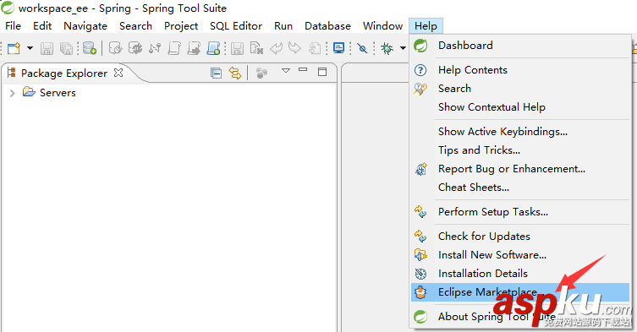
Task: Click the Eclipse Marketplace menu icon
Action: click(420, 292)
